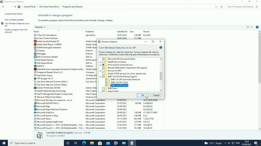This screenshot has width=261, height=146.
Task: Go up one level in Control Panel
Action: pos(15,7)
